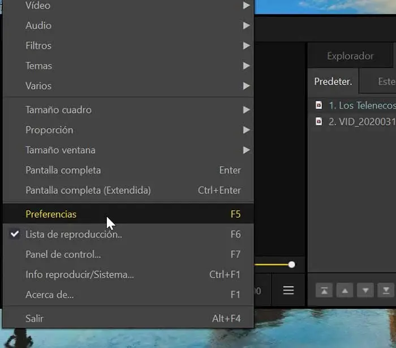Open Acerca de... entry
The width and height of the screenshot is (396, 348).
pos(128,295)
